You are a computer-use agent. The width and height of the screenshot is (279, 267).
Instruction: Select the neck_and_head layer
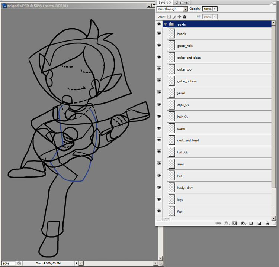click(x=219, y=140)
